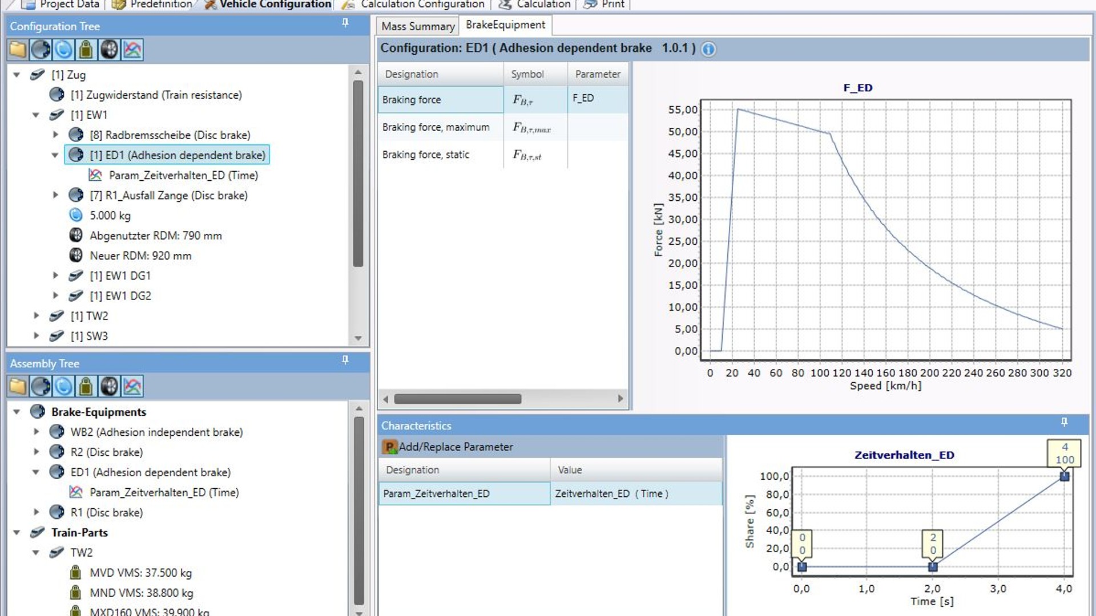Image resolution: width=1096 pixels, height=616 pixels.
Task: Expand Radbremsscheibe (Disc brake) node
Action: tap(55, 135)
